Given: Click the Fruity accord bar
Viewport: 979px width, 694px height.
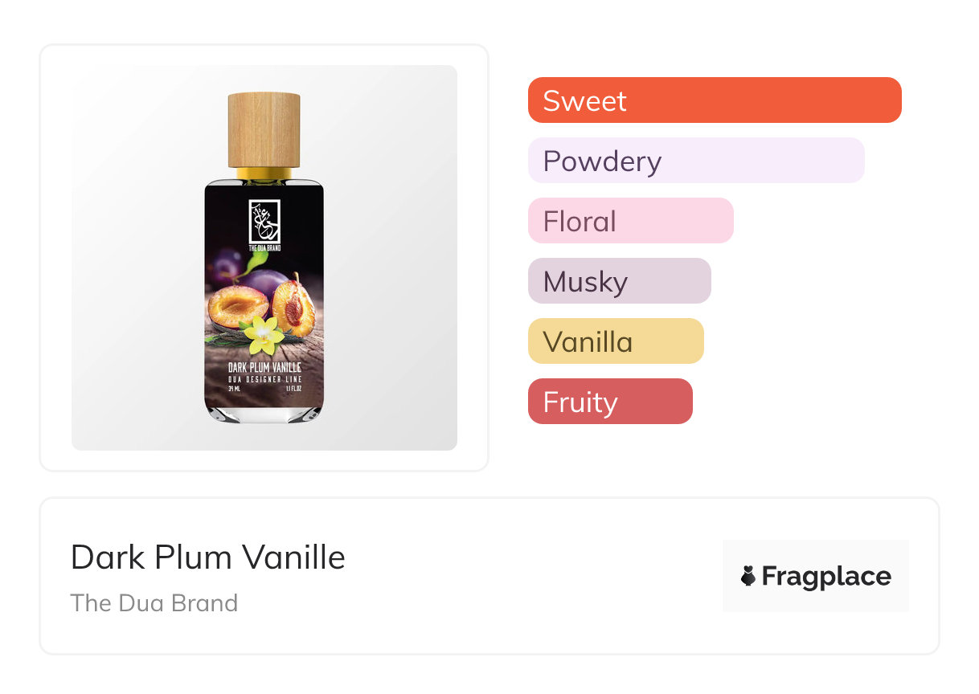Looking at the screenshot, I should coord(609,402).
